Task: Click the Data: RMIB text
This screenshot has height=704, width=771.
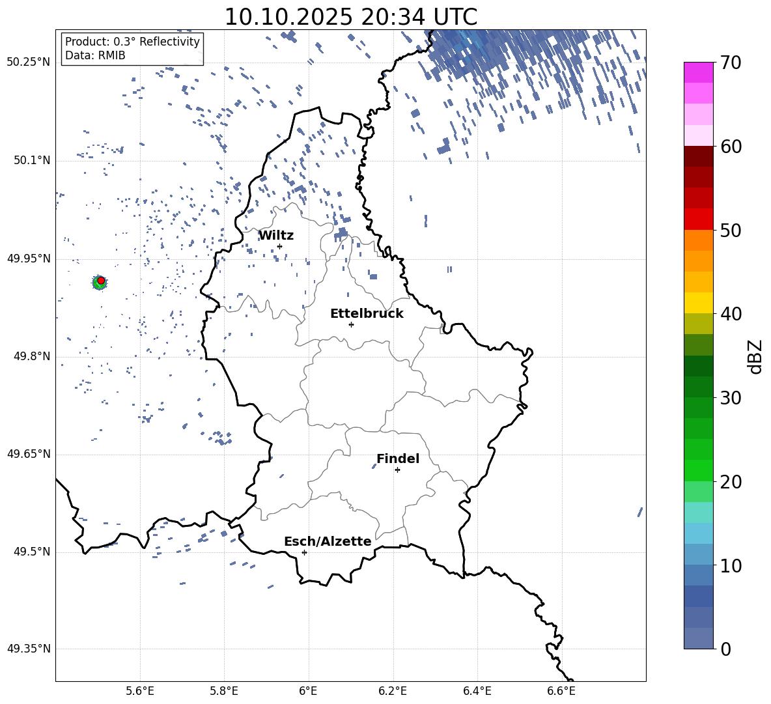Action: pyautogui.click(x=95, y=55)
